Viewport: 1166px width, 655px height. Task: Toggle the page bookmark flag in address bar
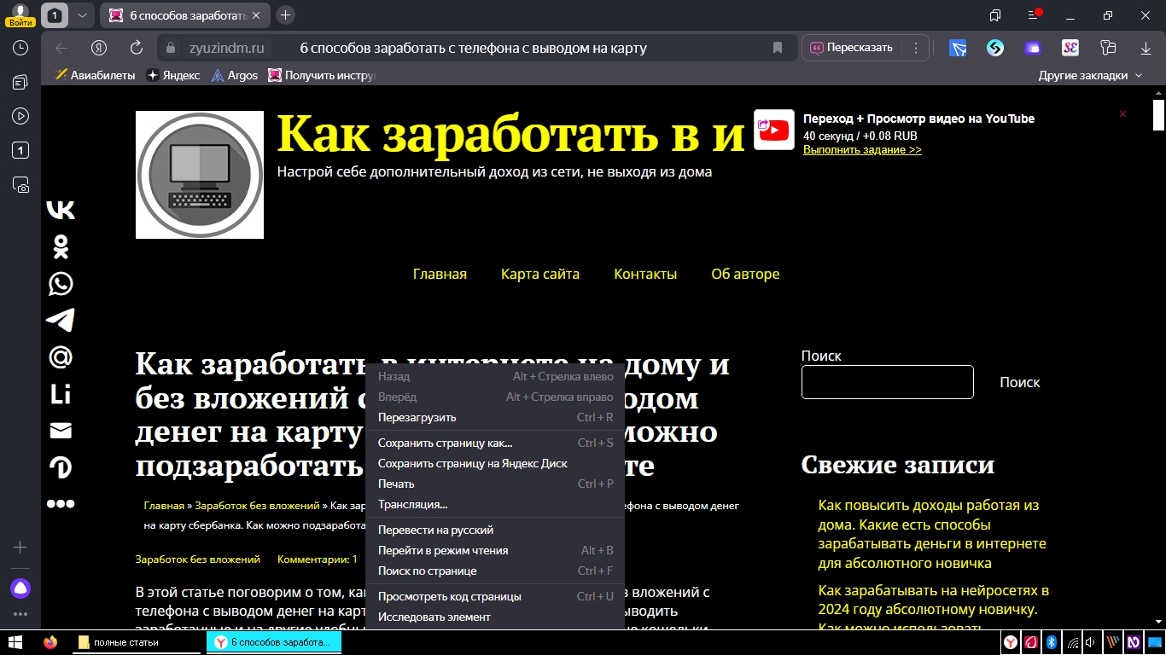pyautogui.click(x=777, y=48)
